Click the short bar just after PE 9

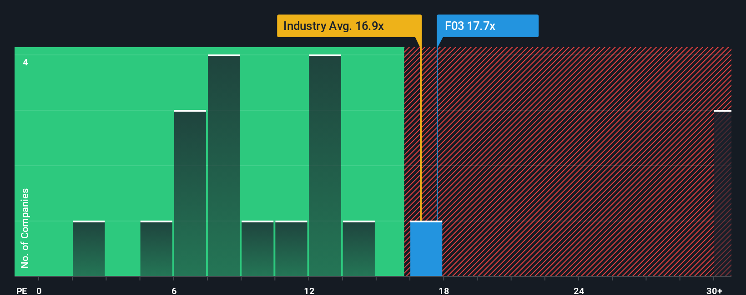click(257, 249)
